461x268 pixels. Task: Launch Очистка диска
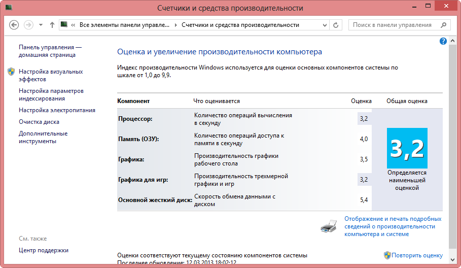(x=39, y=122)
